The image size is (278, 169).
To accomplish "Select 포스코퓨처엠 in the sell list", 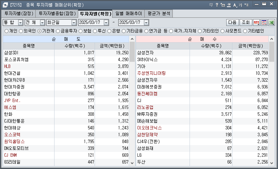I will (66, 59).
